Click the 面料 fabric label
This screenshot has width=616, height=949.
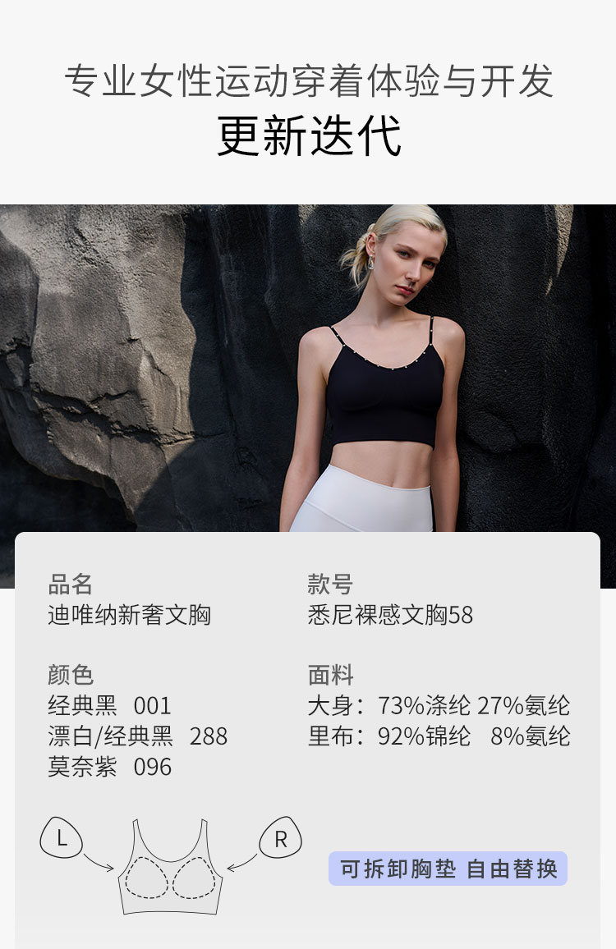tap(330, 675)
